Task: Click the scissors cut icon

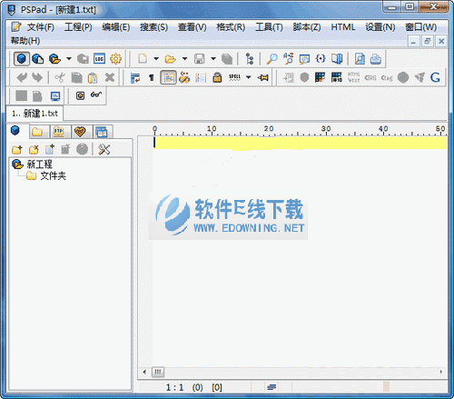Action: [x=60, y=78]
